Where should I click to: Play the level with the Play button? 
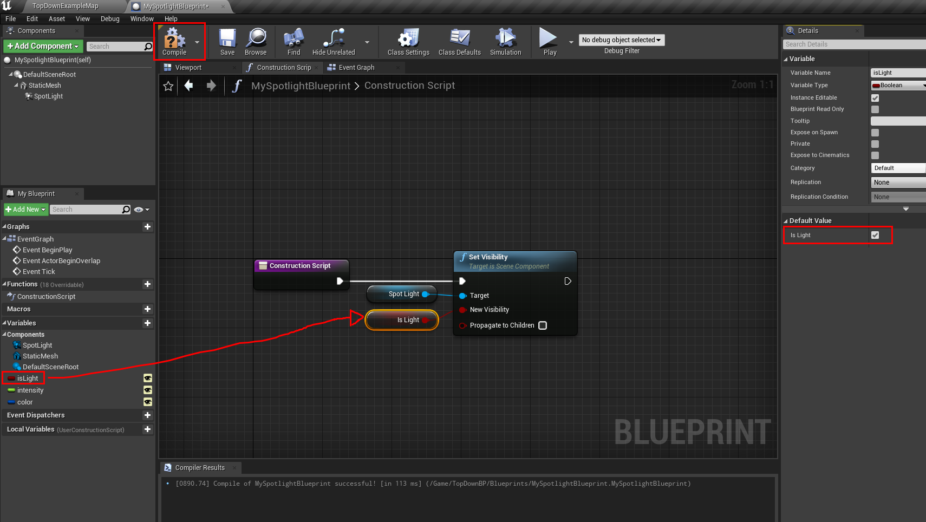tap(550, 41)
